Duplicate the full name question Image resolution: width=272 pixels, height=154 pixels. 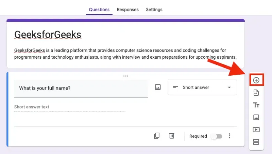click(157, 136)
